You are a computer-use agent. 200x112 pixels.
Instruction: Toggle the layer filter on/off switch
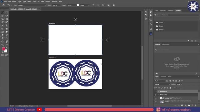(182, 80)
